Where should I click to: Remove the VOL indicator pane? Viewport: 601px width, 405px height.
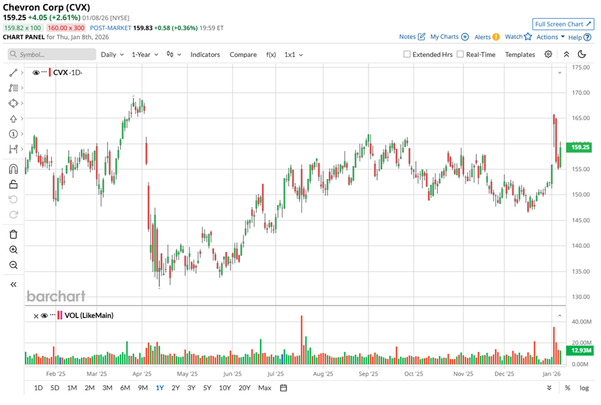[x=36, y=316]
